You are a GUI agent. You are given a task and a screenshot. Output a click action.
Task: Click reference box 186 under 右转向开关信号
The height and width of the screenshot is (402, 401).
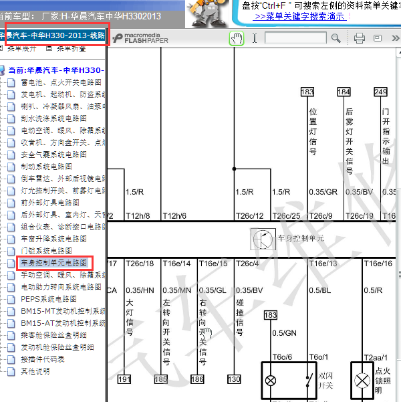(197, 379)
